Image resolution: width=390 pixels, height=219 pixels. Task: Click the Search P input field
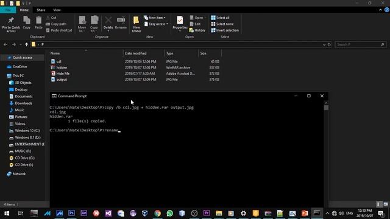[360, 44]
